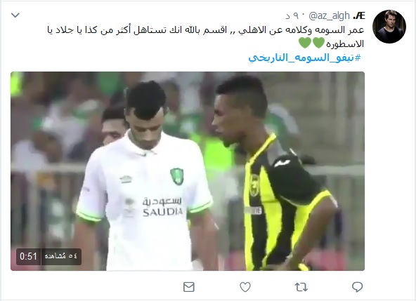Open the @az_algh handle link

pos(330,16)
